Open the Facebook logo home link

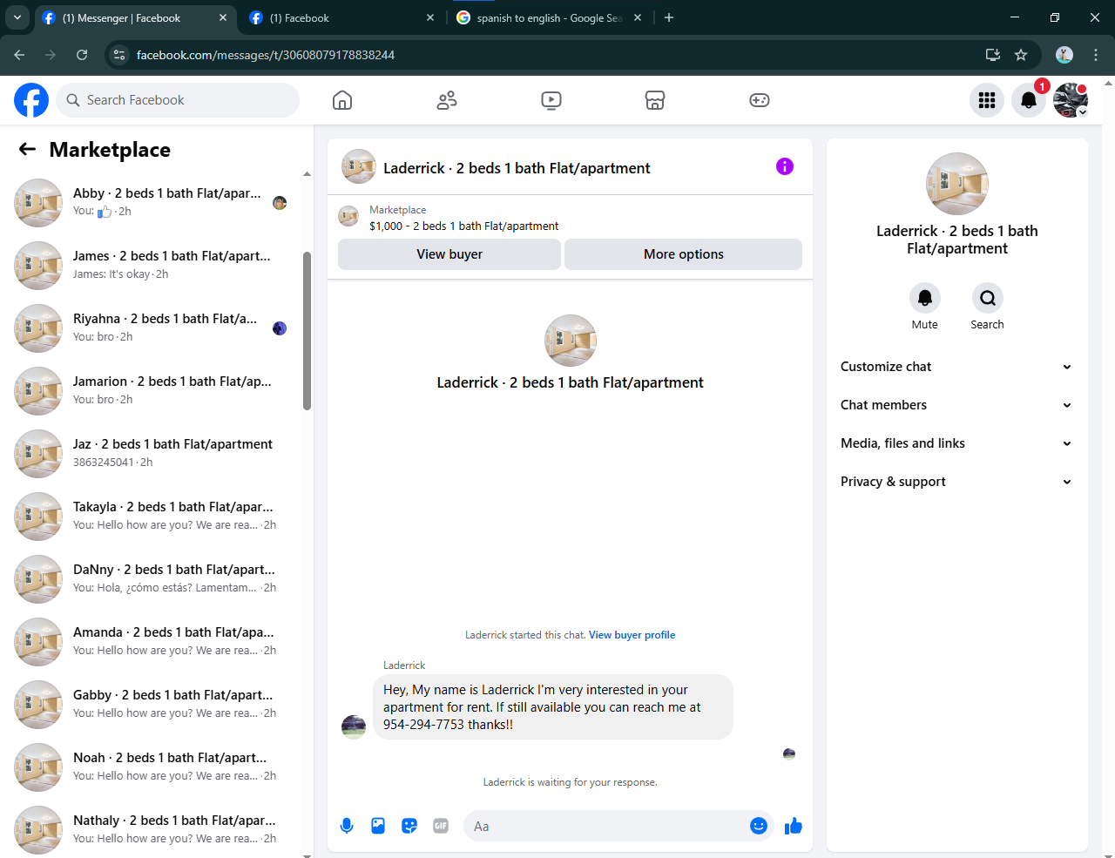click(31, 100)
